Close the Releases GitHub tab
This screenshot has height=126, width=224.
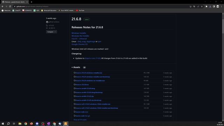tap(27, 2)
